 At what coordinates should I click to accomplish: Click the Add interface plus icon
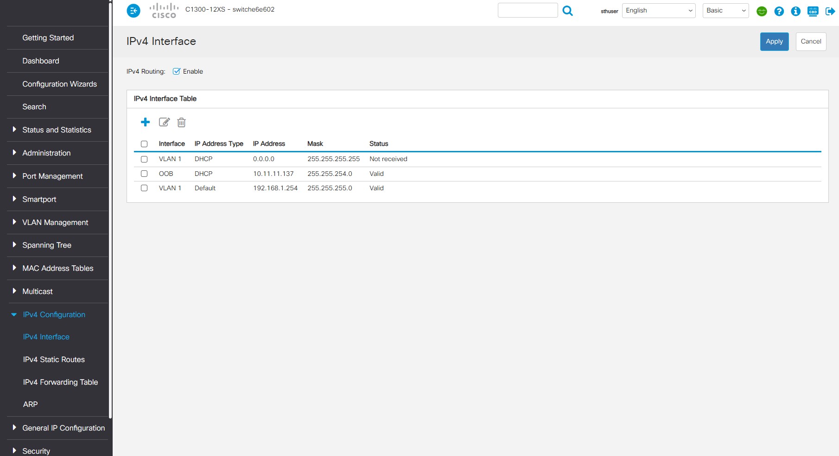coord(145,122)
